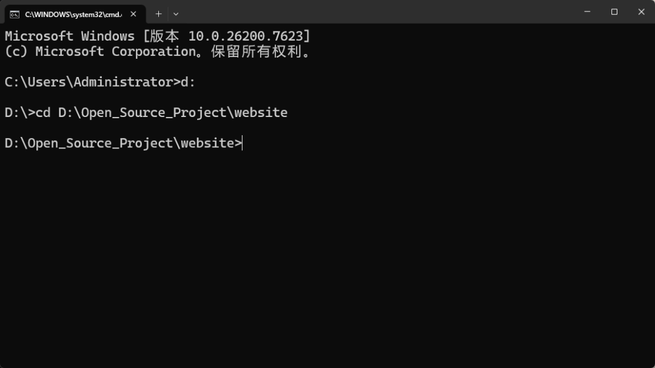Close the terminal window
The image size is (655, 368).
click(x=641, y=12)
